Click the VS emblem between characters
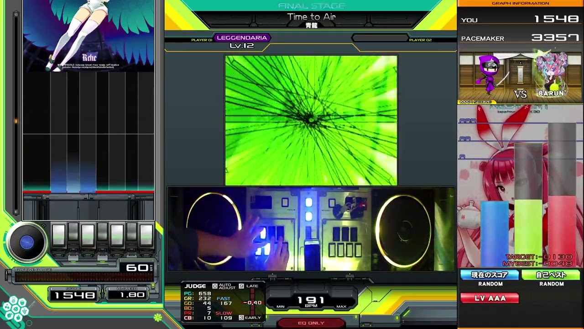This screenshot has height=329, width=584. pyautogui.click(x=521, y=94)
